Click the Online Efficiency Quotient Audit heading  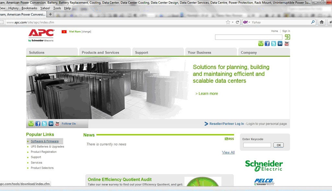coord(120,180)
